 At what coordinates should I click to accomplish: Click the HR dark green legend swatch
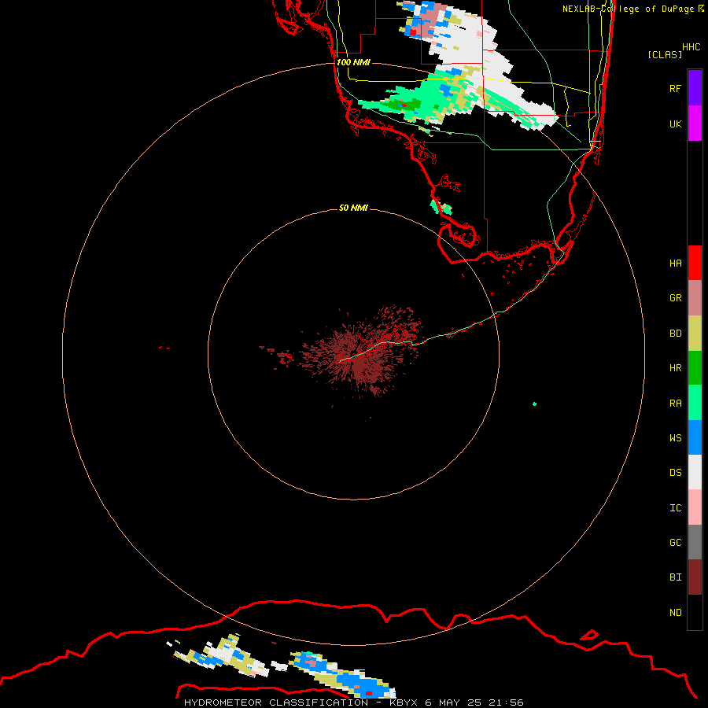pos(695,368)
